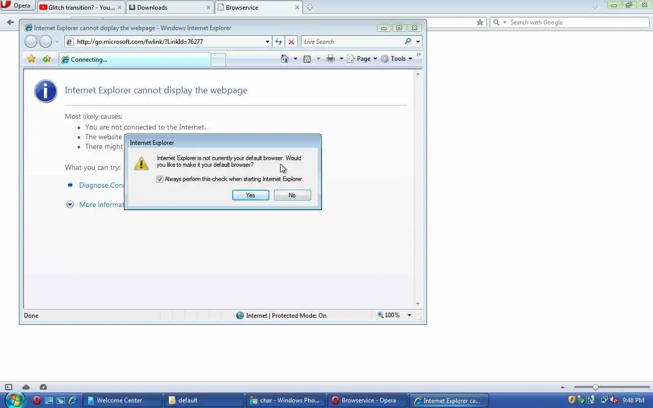Viewport: 653px width, 408px height.
Task: Open the Tools menu dropdown
Action: pyautogui.click(x=396, y=59)
